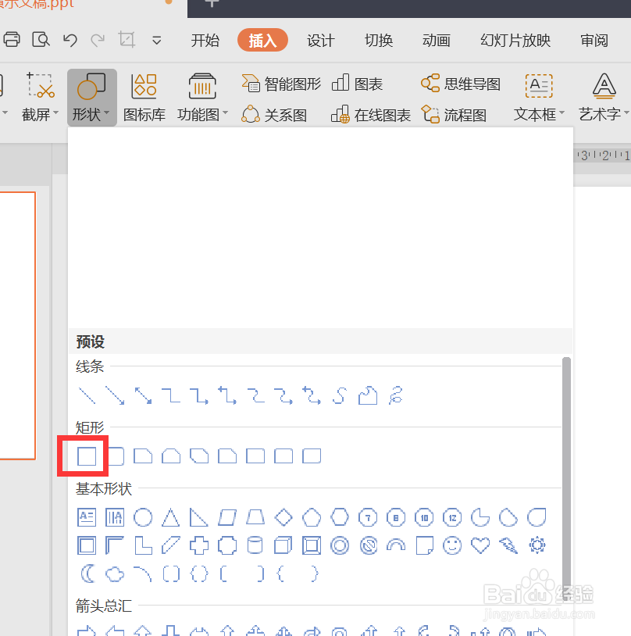Choose the freeform shape tool
The image size is (631, 636).
pyautogui.click(x=368, y=395)
